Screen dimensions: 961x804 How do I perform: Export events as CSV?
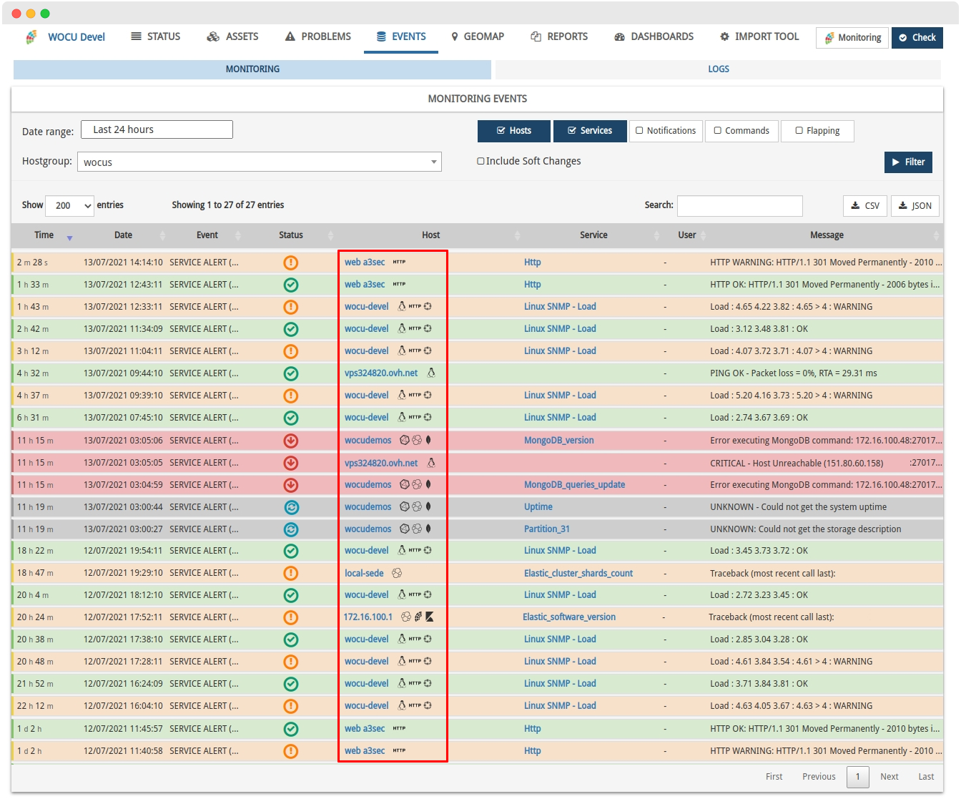(x=865, y=206)
